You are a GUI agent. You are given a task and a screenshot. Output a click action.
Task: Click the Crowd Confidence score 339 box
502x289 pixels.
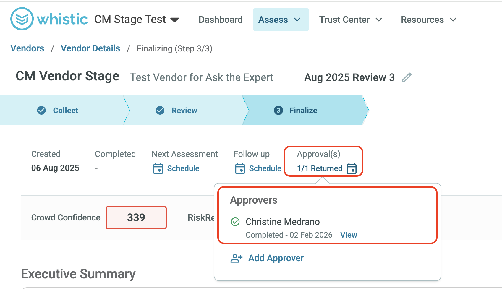(136, 217)
